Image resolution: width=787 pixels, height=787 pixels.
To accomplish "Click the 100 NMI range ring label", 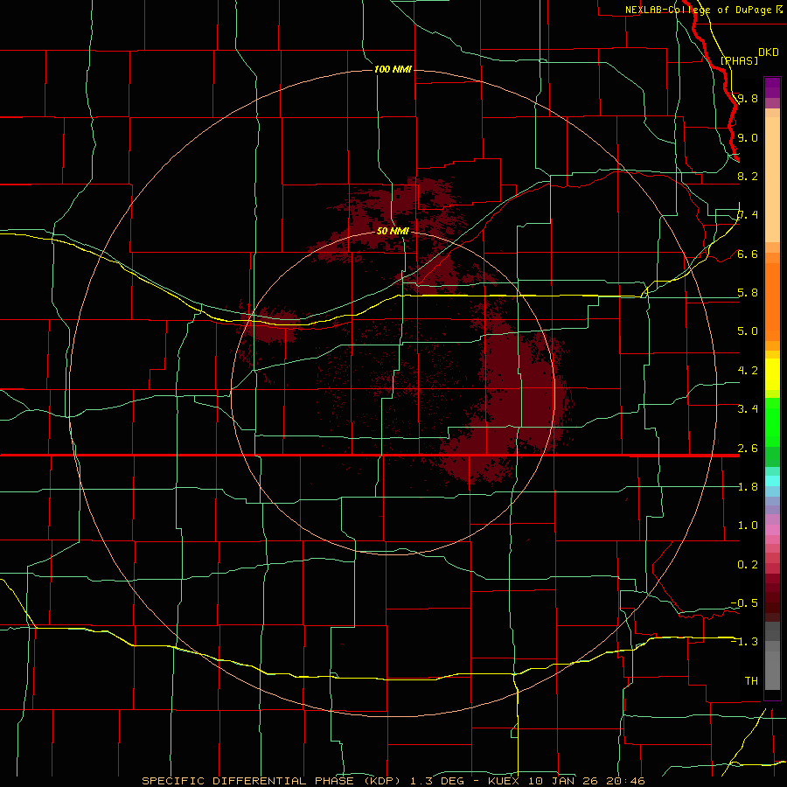I will pyautogui.click(x=393, y=69).
